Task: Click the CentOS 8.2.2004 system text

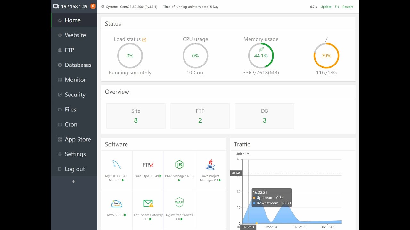Action: (x=138, y=7)
